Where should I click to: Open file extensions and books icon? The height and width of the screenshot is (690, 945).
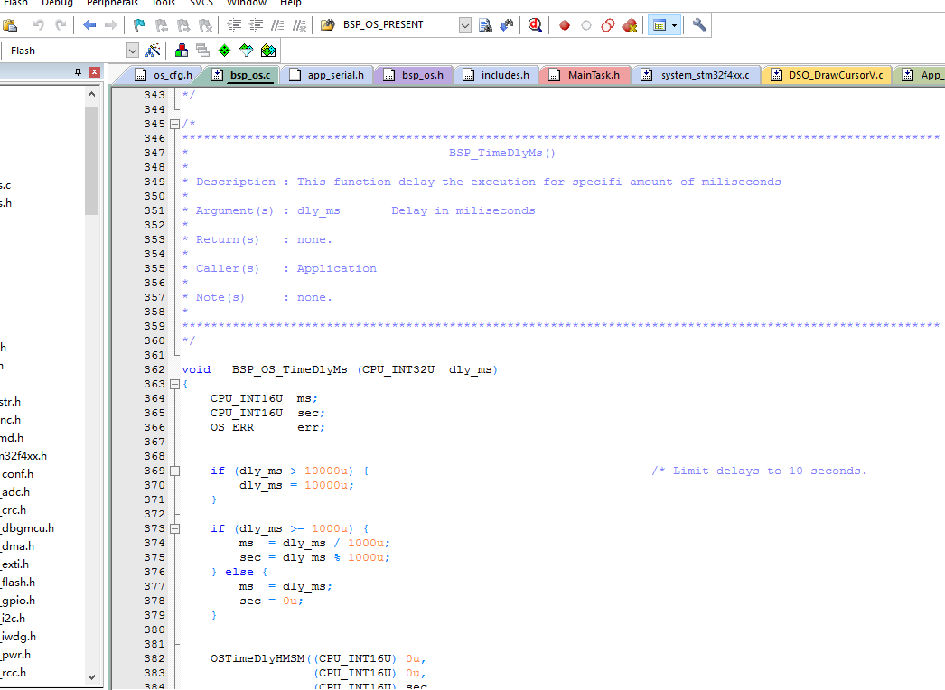tap(181, 50)
